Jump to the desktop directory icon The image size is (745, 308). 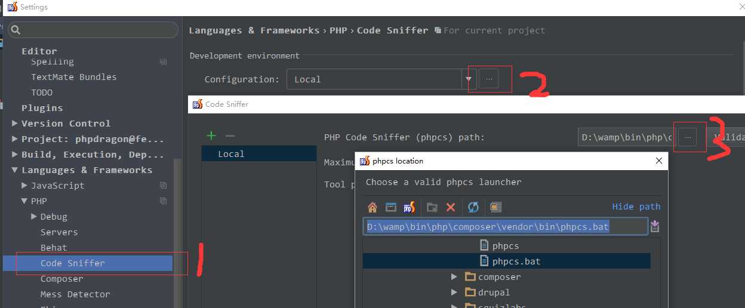(391, 207)
